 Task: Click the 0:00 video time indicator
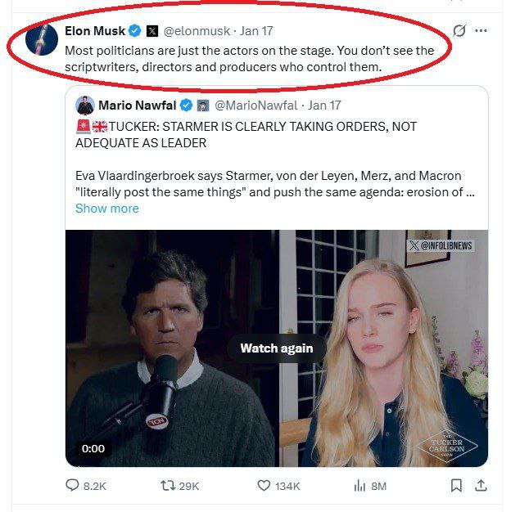point(93,447)
